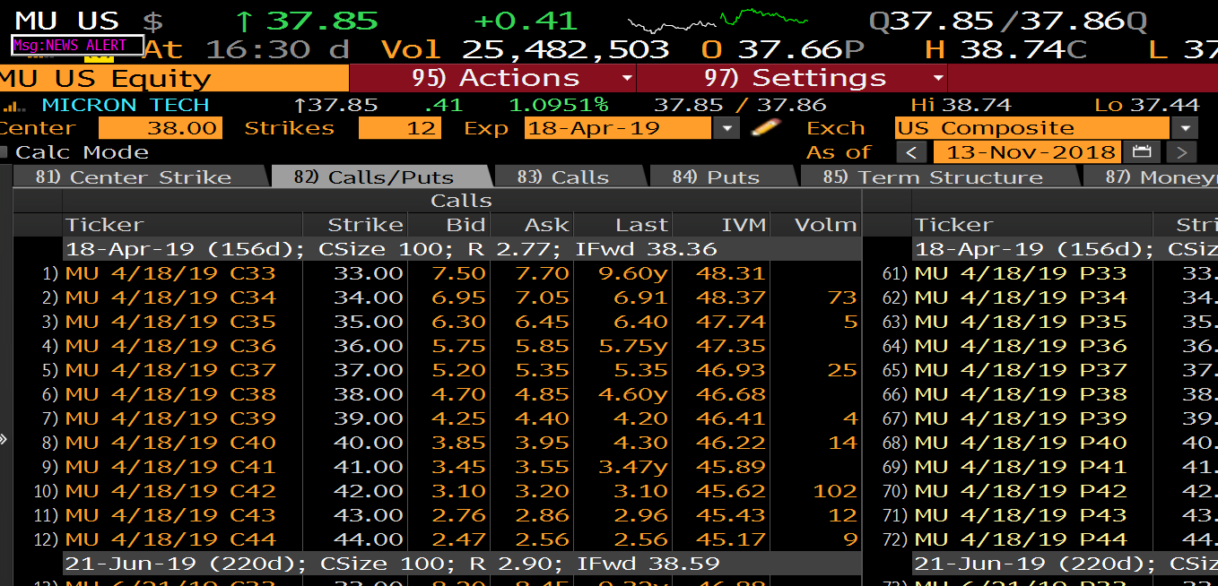Go to previous As-of date arrow
The height and width of the screenshot is (586, 1218).
(x=911, y=152)
